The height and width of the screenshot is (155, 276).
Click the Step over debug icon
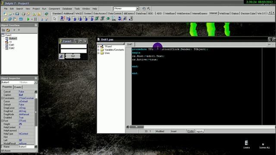47,19
